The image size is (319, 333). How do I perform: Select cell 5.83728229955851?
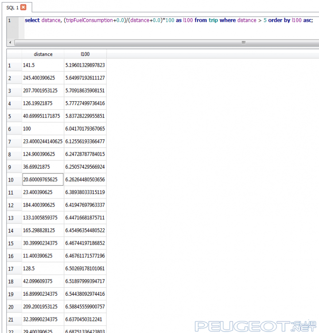click(85, 116)
